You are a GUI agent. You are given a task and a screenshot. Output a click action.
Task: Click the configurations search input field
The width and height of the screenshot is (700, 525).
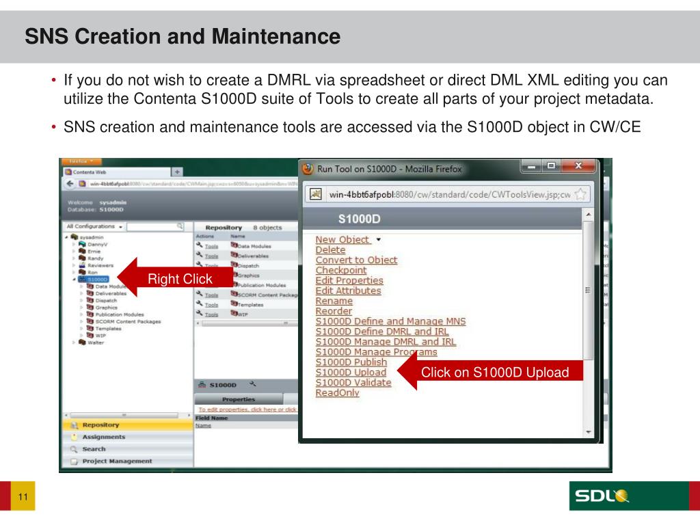155,227
